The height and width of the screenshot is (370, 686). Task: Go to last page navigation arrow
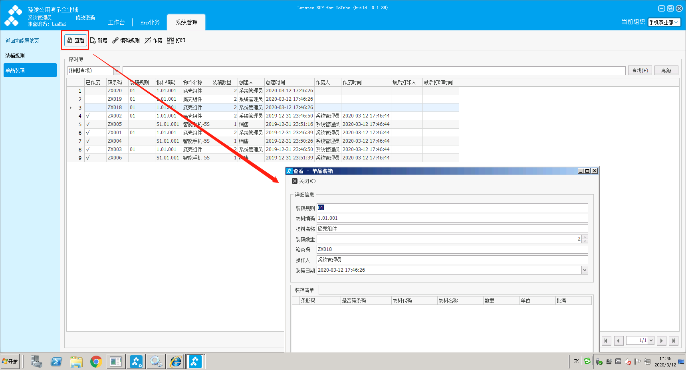pyautogui.click(x=674, y=341)
